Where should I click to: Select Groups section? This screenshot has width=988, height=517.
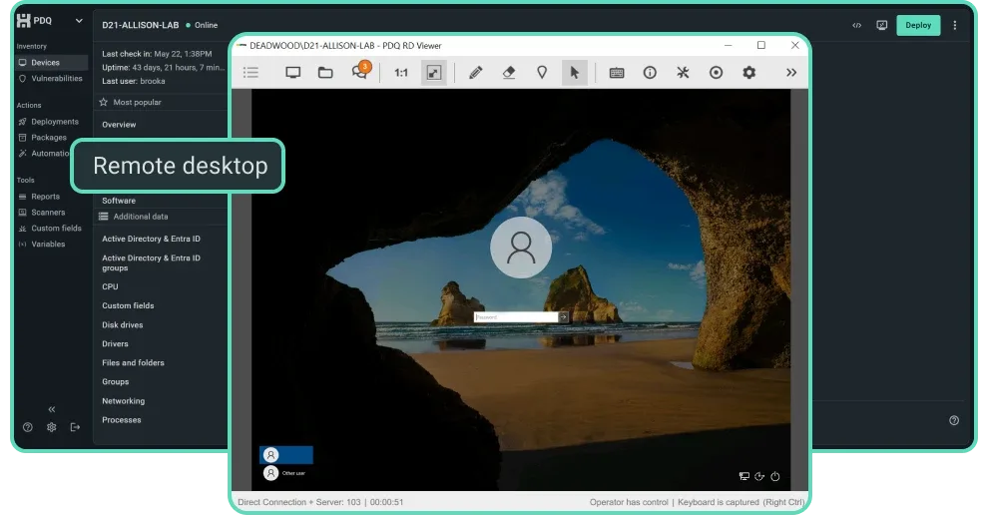116,382
